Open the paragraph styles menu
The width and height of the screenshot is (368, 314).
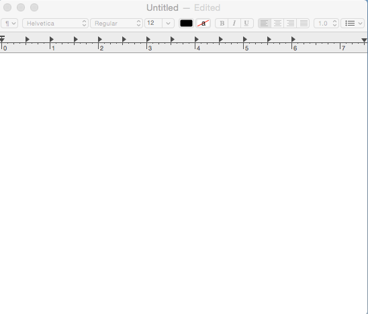[9, 24]
